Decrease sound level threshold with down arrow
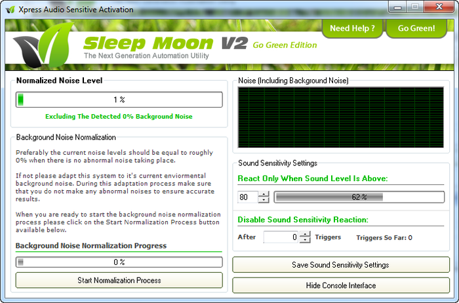Screen dimensions: 459x303 click(264, 199)
